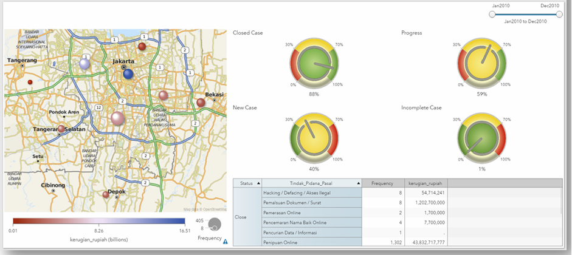Click the red bubble near Bekasi
Viewport: 572px width, 255px height.
pyautogui.click(x=201, y=103)
